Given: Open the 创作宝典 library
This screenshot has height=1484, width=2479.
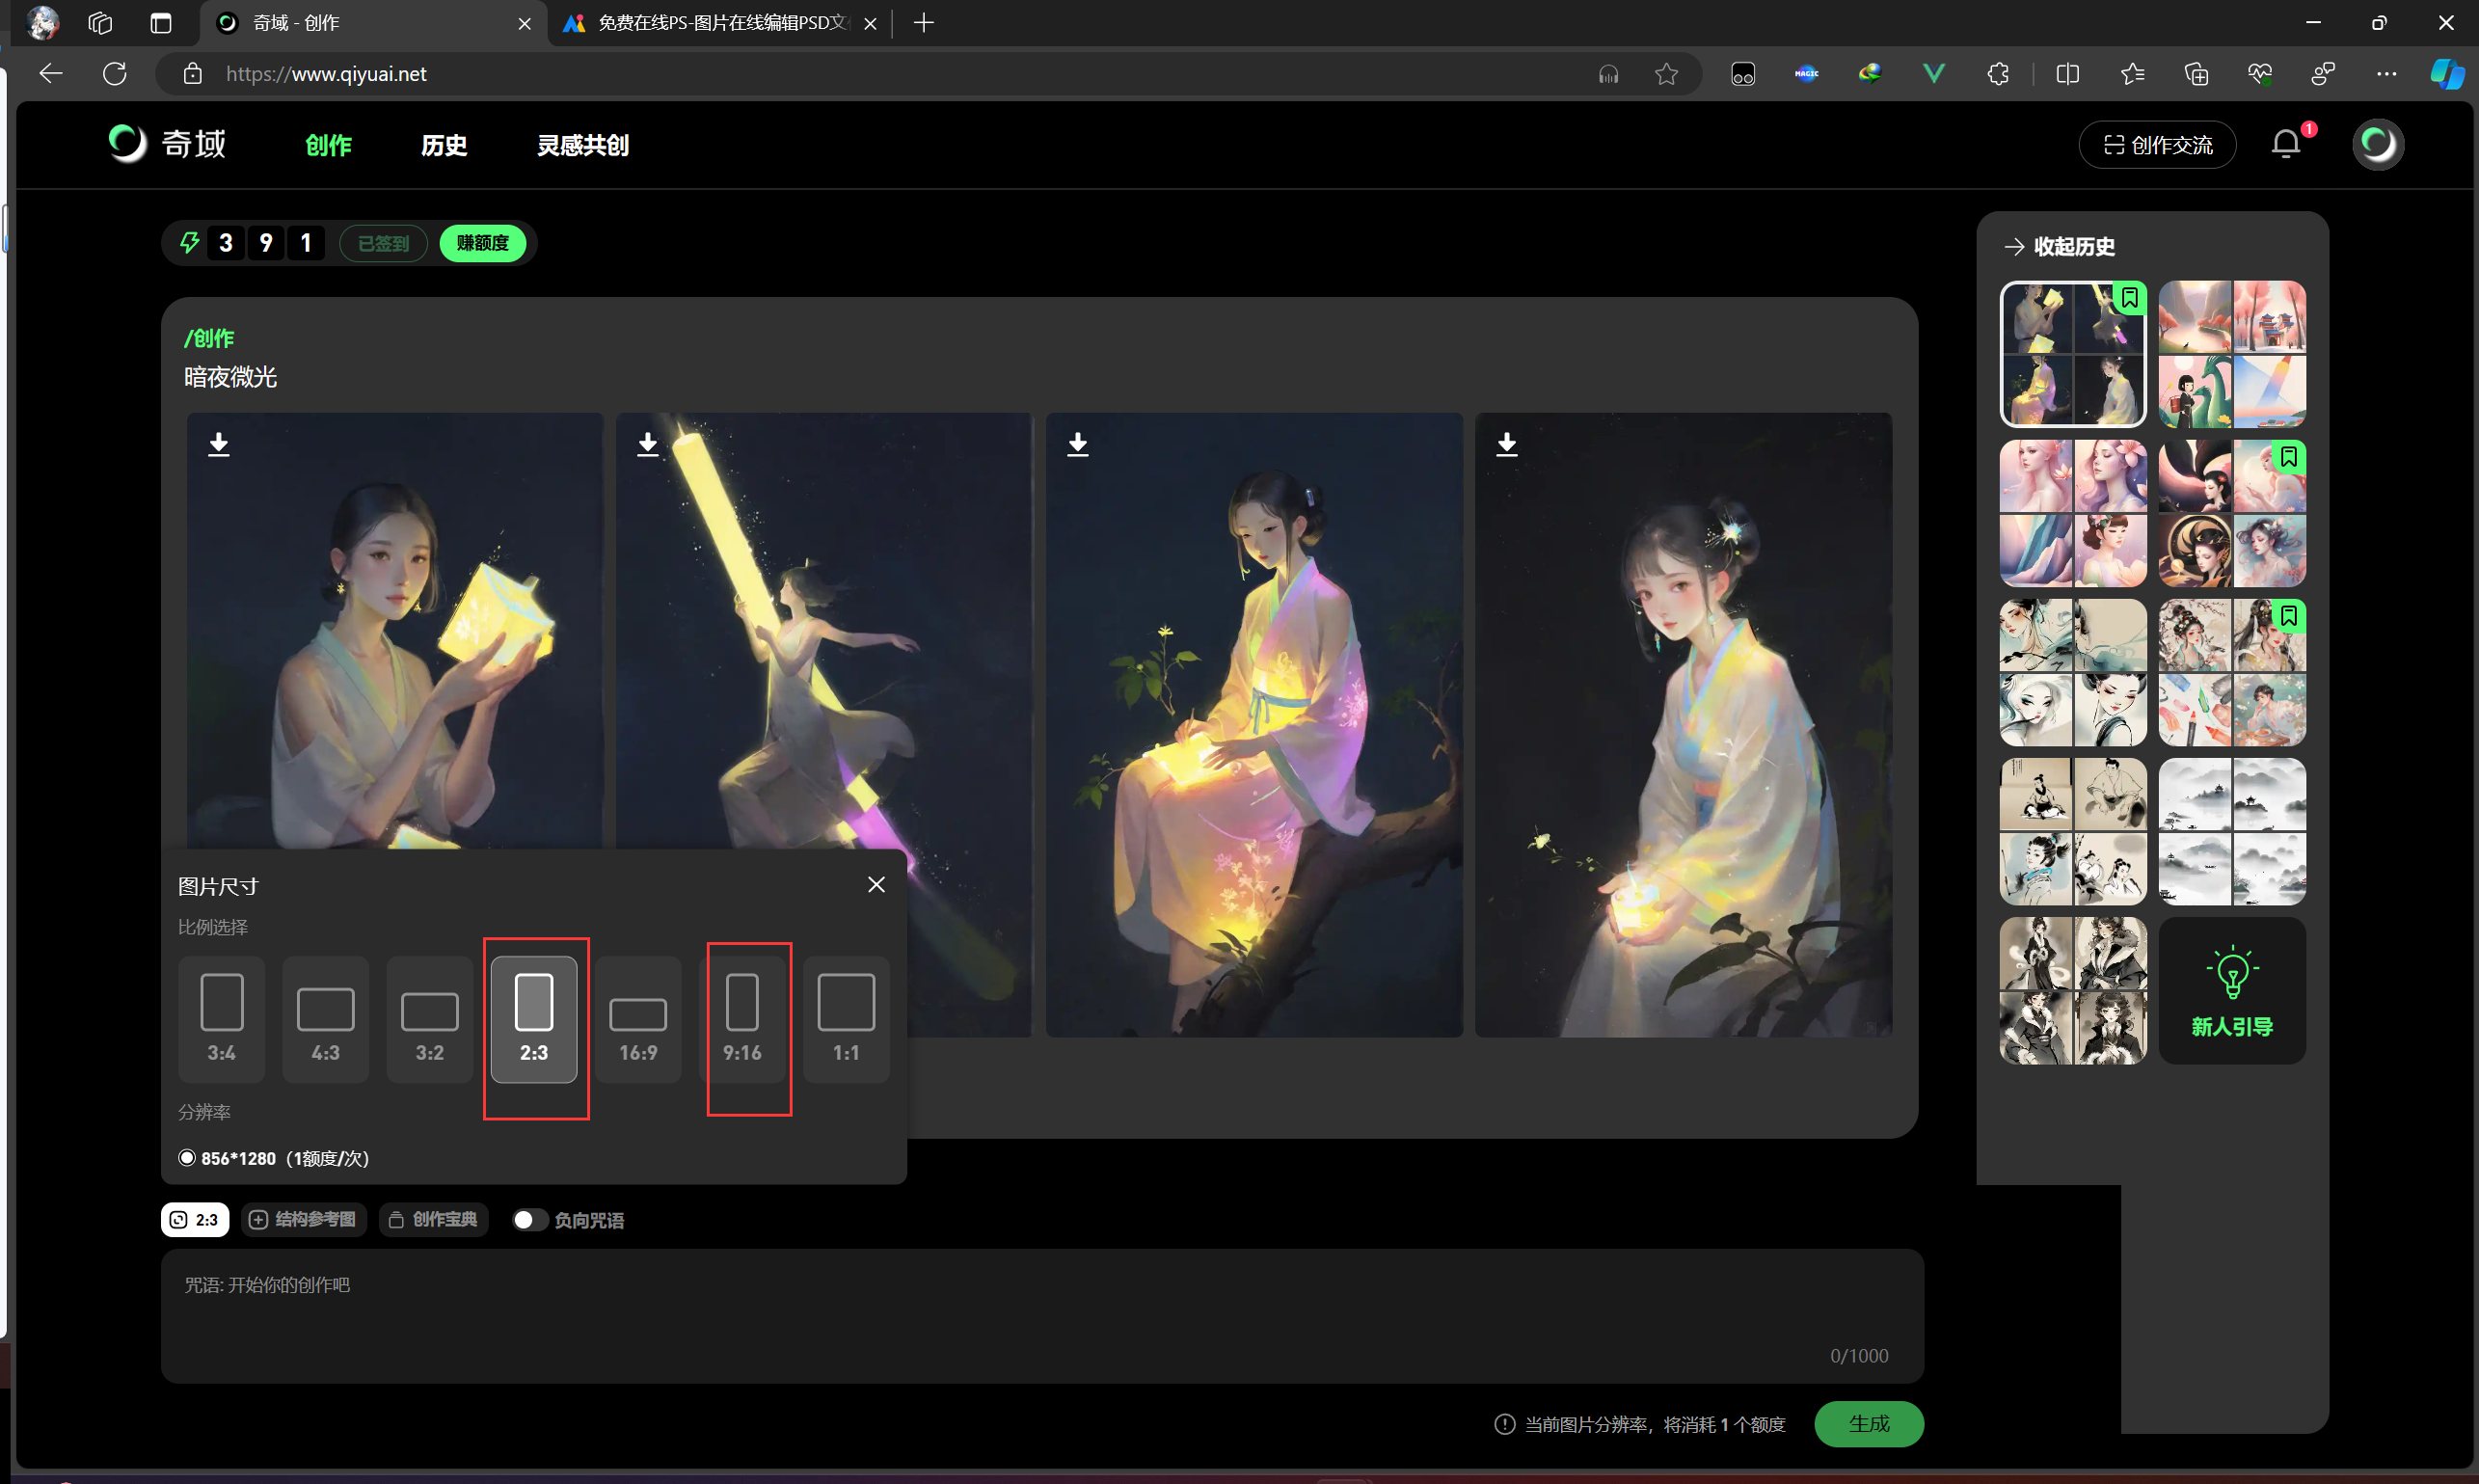Looking at the screenshot, I should point(434,1220).
